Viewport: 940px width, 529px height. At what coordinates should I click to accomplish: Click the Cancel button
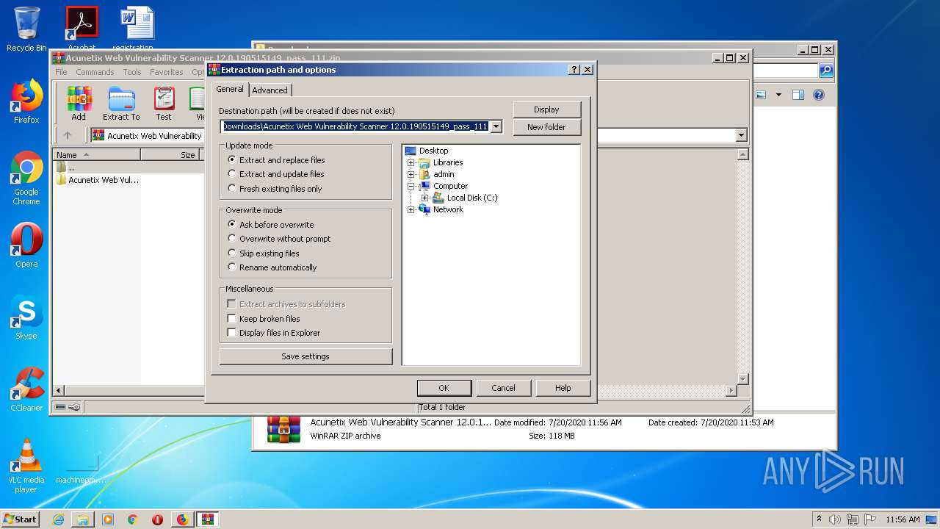click(503, 388)
